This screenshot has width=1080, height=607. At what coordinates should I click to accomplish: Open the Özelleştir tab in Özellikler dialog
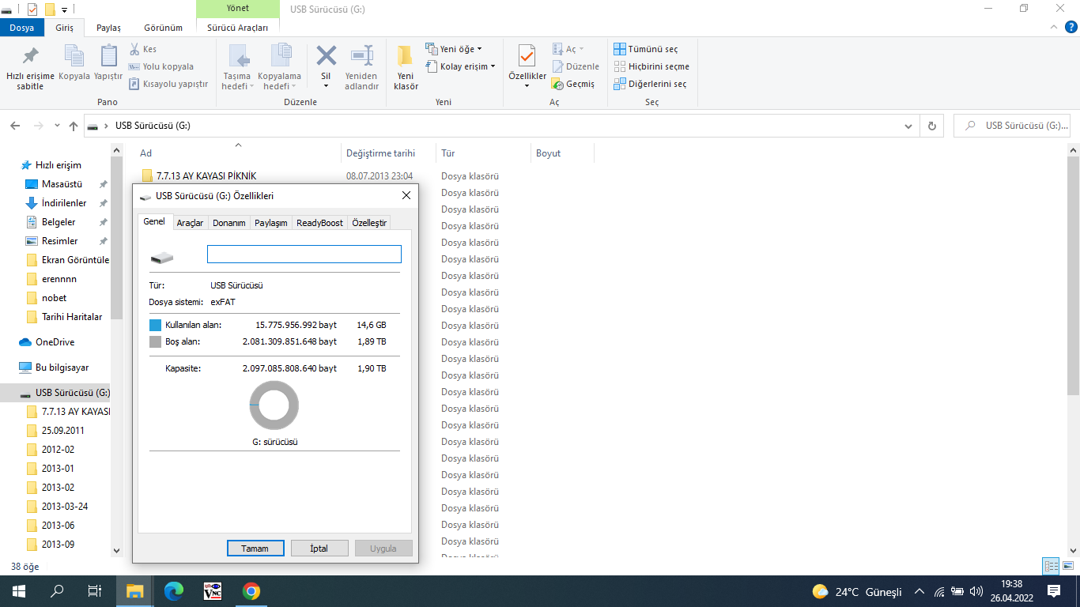click(369, 223)
